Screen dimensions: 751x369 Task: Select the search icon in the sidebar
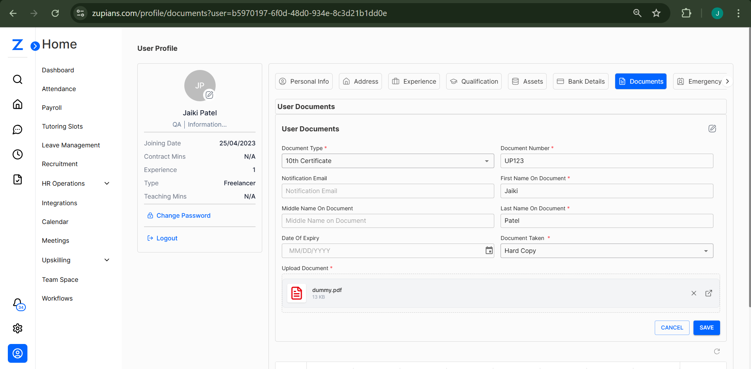(x=18, y=79)
